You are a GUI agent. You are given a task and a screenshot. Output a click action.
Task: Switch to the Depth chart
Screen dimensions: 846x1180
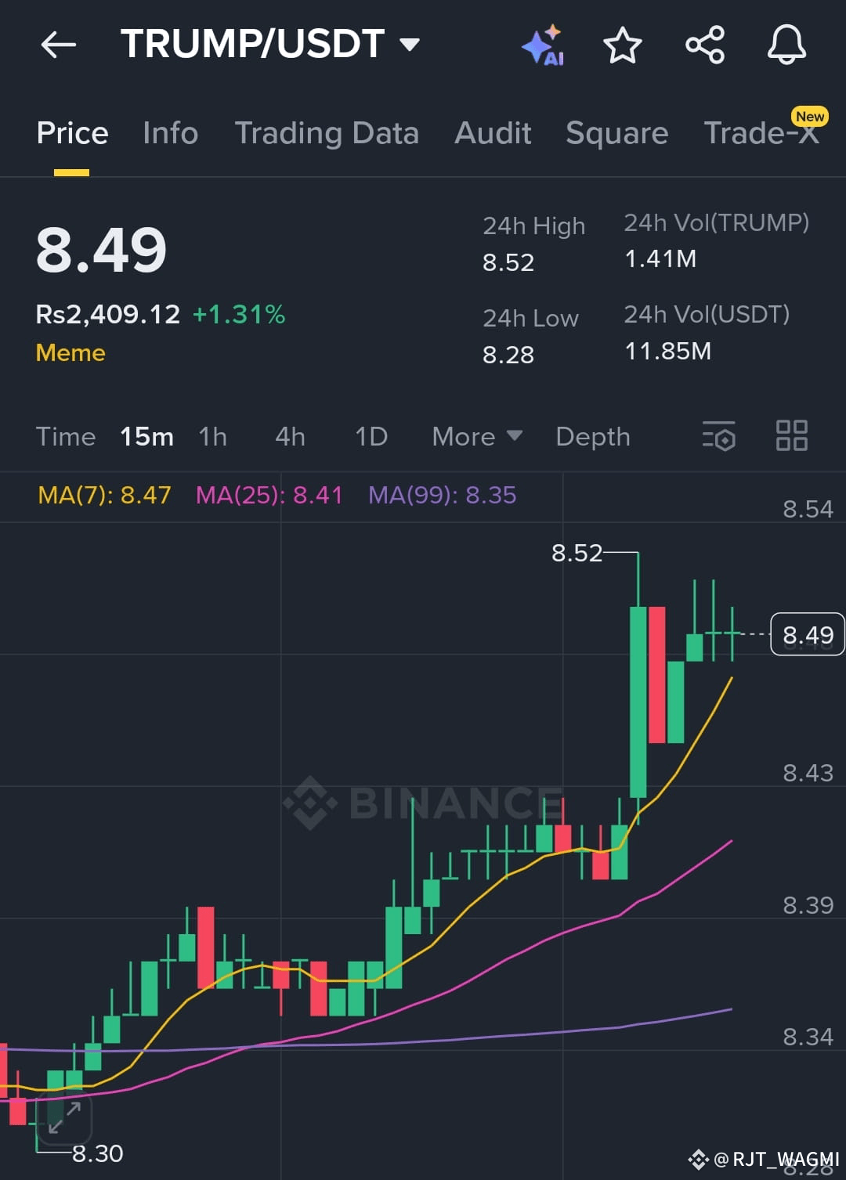click(593, 436)
